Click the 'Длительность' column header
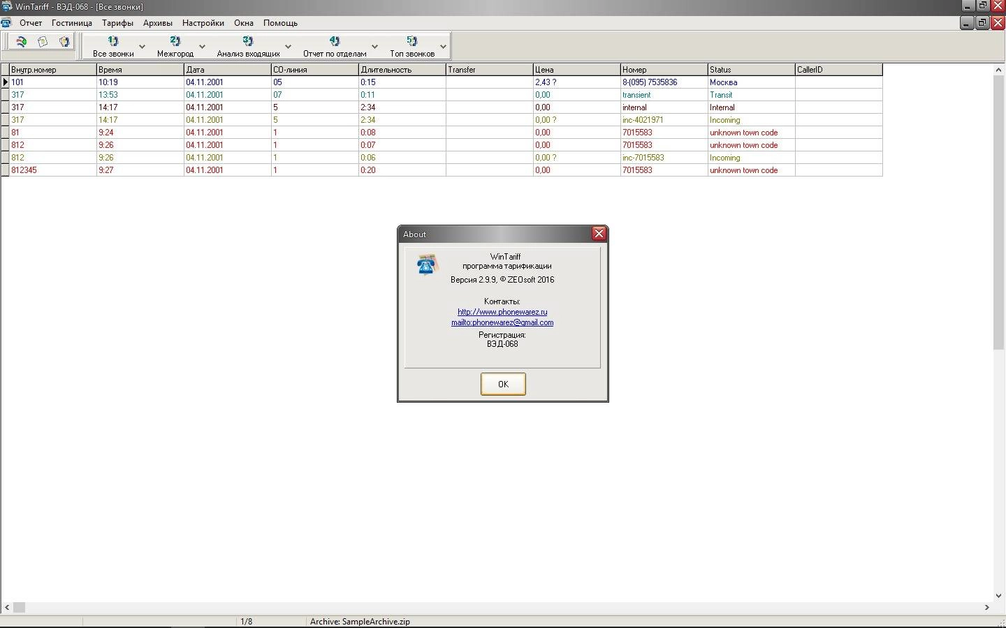Image resolution: width=1006 pixels, height=628 pixels. coord(402,70)
